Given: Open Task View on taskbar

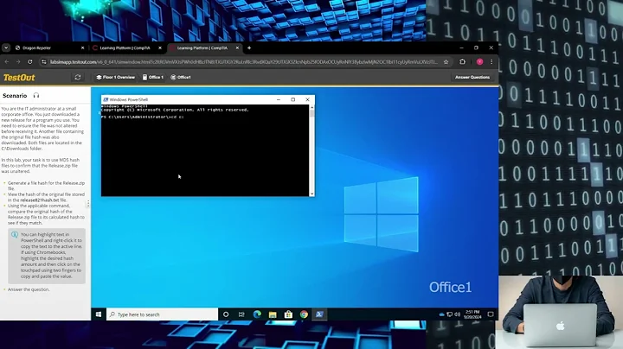Looking at the screenshot, I should coord(241,314).
